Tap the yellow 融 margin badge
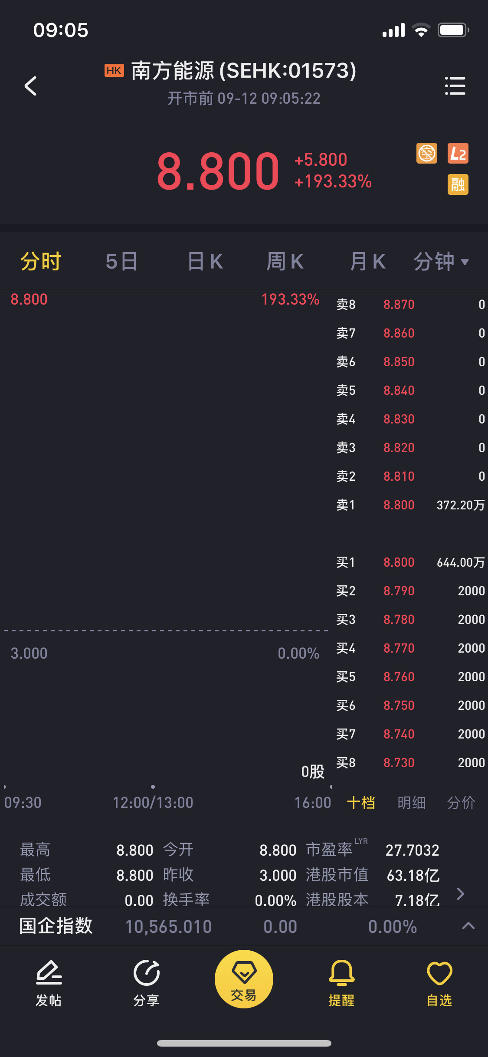488x1057 pixels. click(x=458, y=184)
